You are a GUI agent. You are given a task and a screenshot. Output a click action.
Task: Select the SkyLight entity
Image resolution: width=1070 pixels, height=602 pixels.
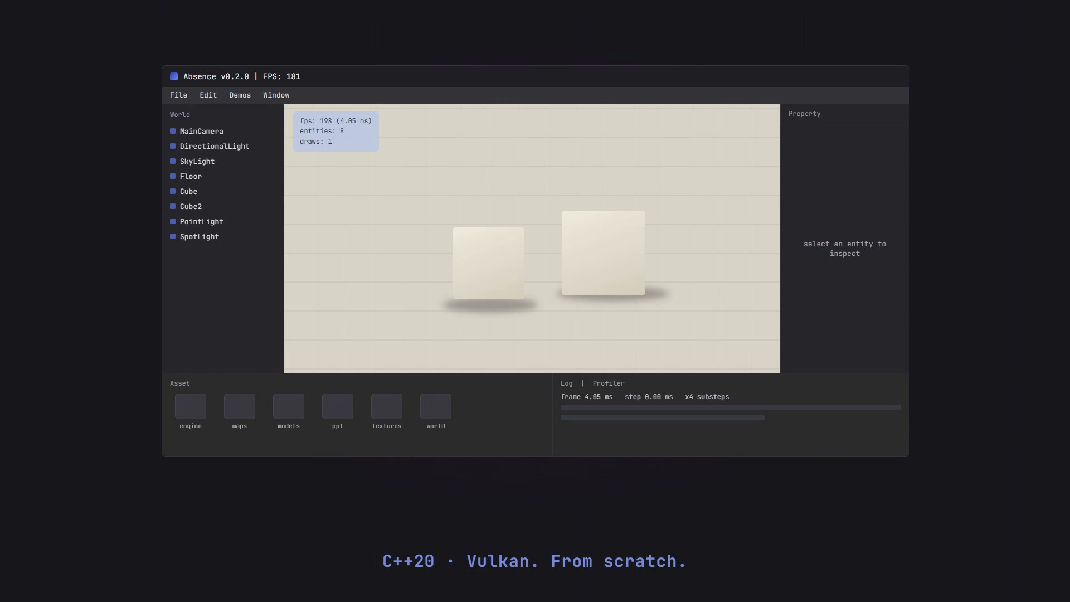click(x=223, y=162)
